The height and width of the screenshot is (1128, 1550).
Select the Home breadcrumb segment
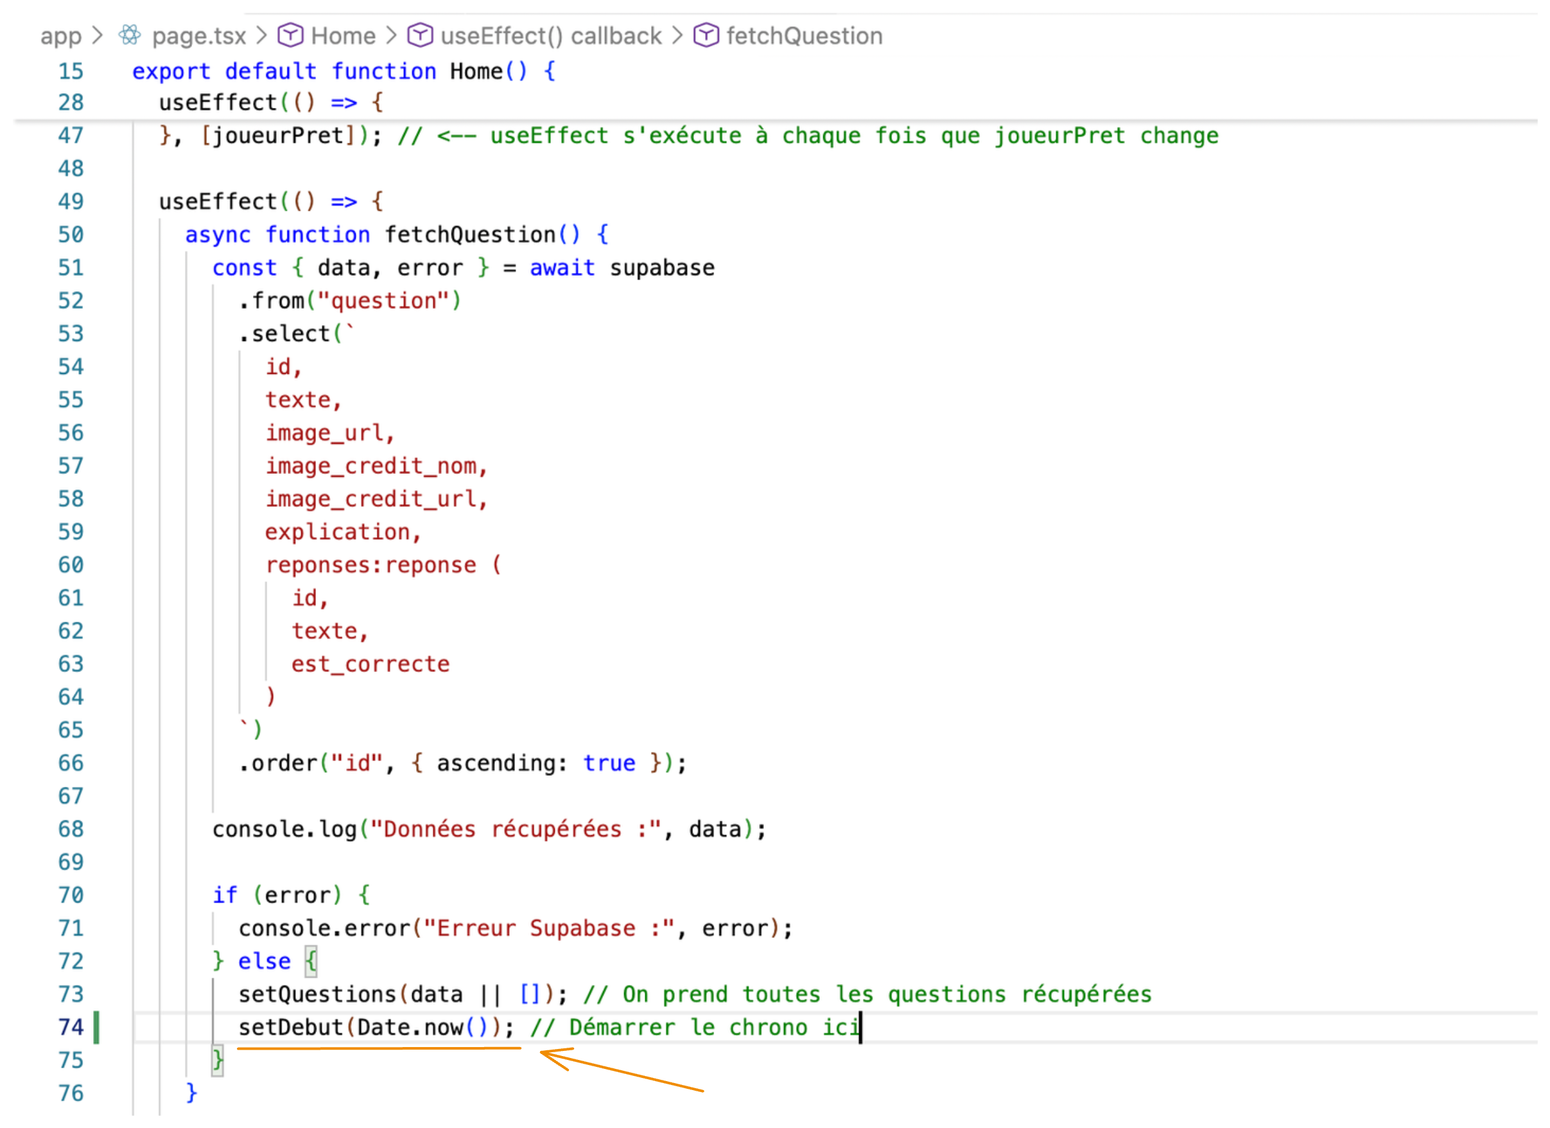(344, 35)
